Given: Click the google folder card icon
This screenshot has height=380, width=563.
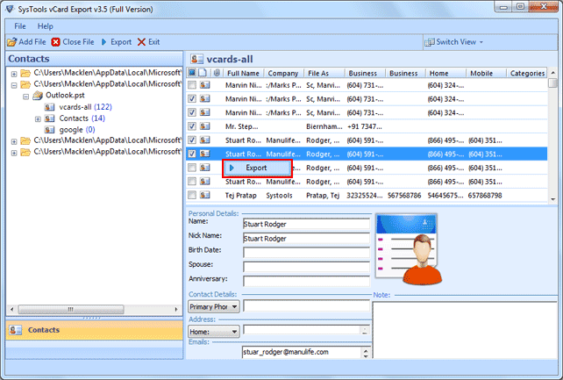Looking at the screenshot, I should coord(50,130).
